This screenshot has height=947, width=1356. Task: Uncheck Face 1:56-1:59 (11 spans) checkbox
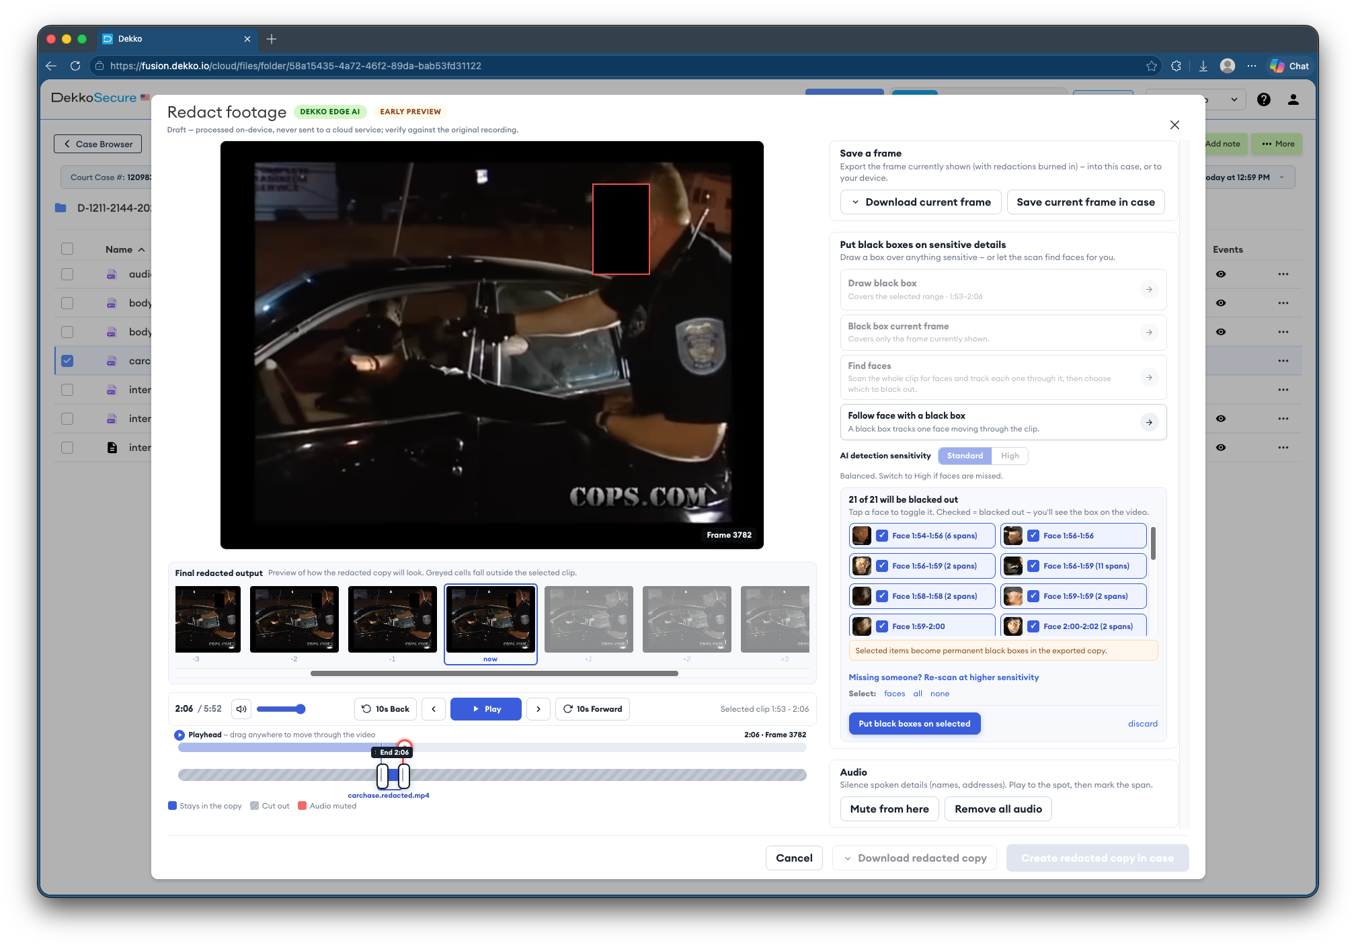1033,566
